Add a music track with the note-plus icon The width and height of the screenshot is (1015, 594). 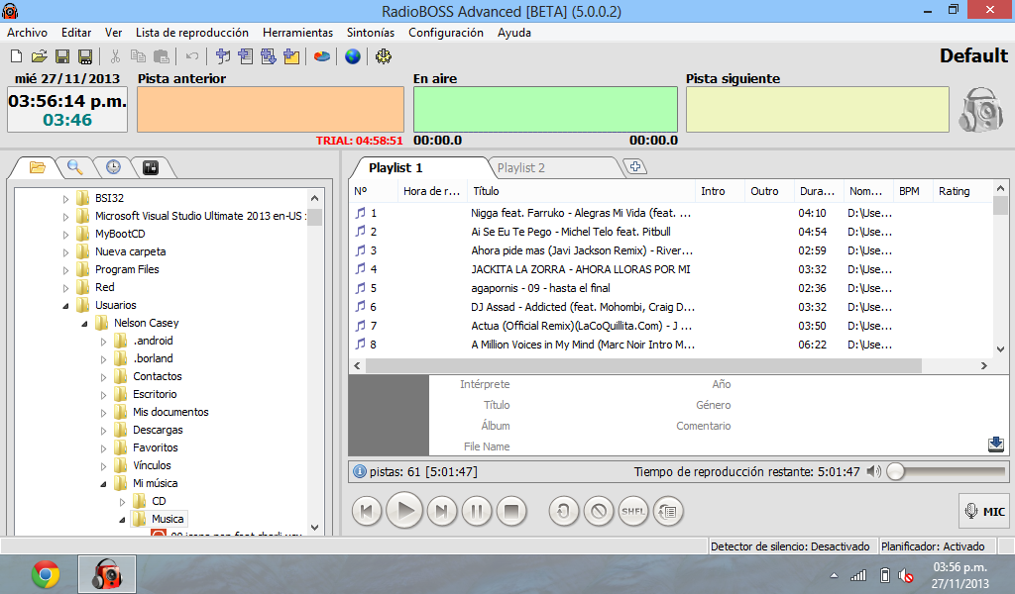point(223,56)
